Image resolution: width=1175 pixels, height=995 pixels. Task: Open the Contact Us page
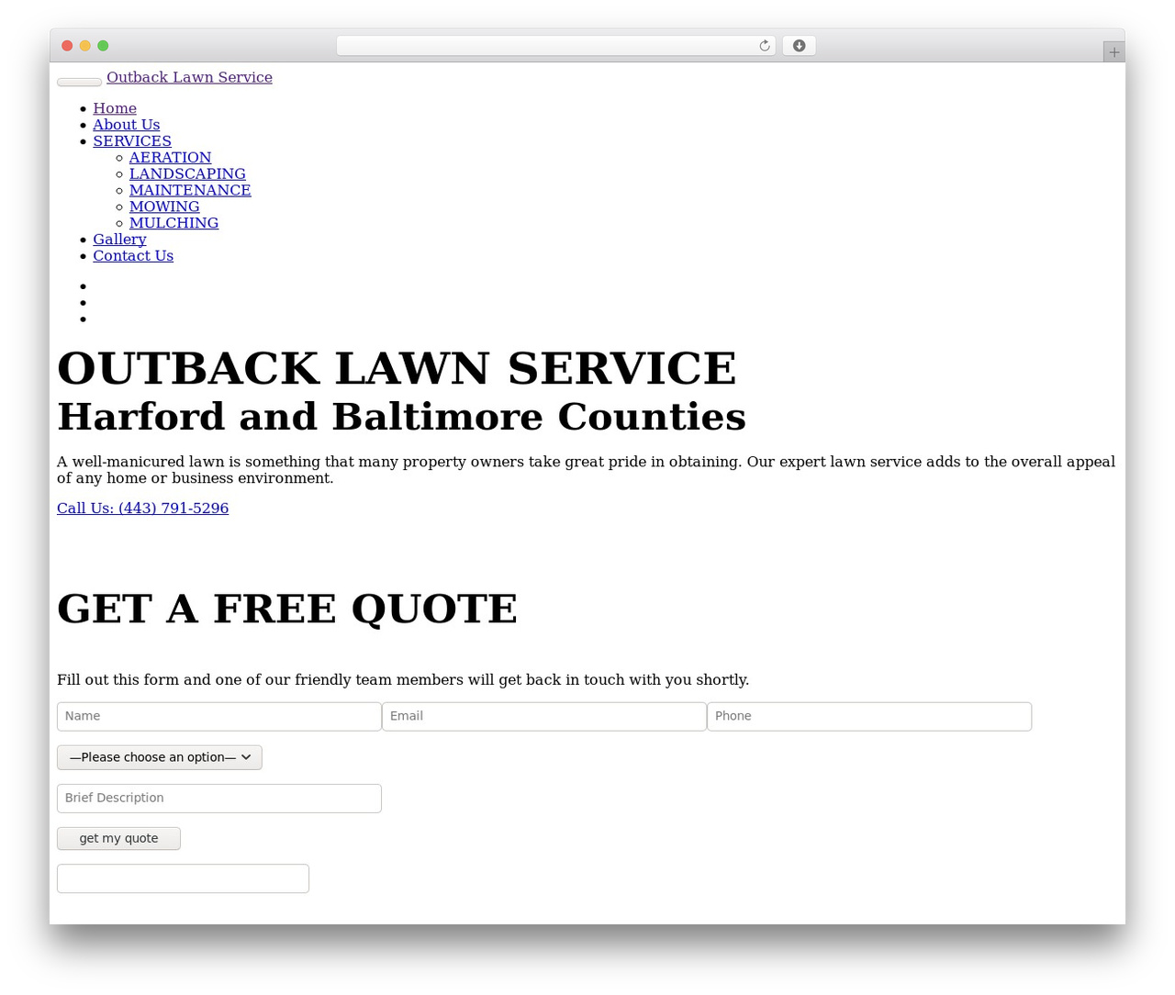click(133, 256)
